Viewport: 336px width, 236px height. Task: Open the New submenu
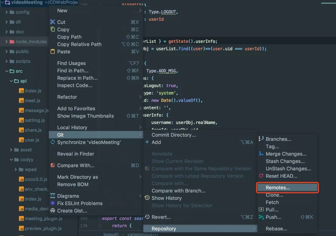[x=96, y=11]
